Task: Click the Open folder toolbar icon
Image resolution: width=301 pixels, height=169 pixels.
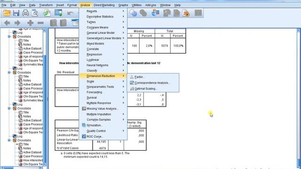Action: coord(7,13)
